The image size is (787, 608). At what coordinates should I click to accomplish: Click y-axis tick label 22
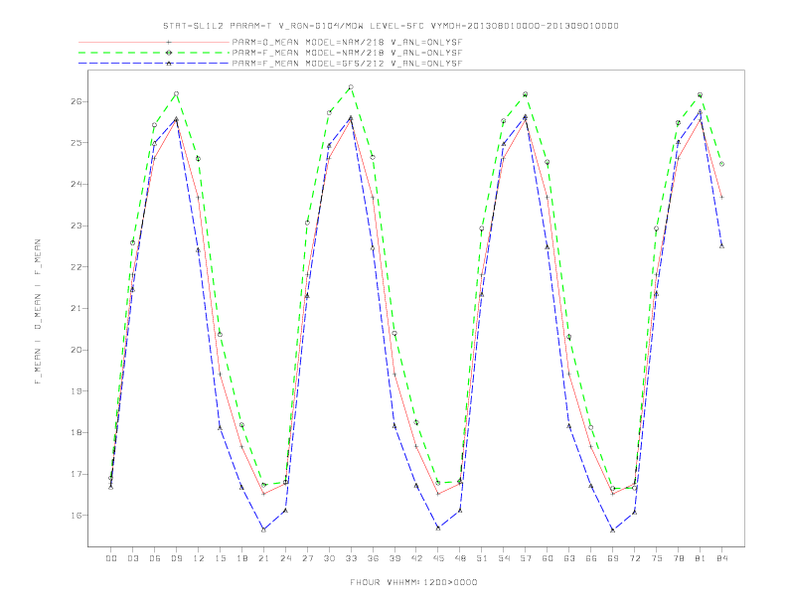click(77, 267)
